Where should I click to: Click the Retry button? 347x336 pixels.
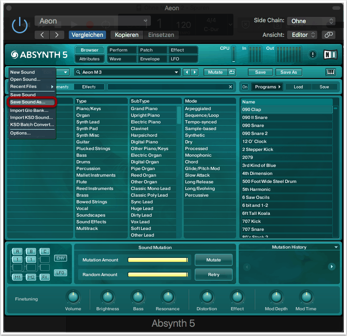pos(213,275)
